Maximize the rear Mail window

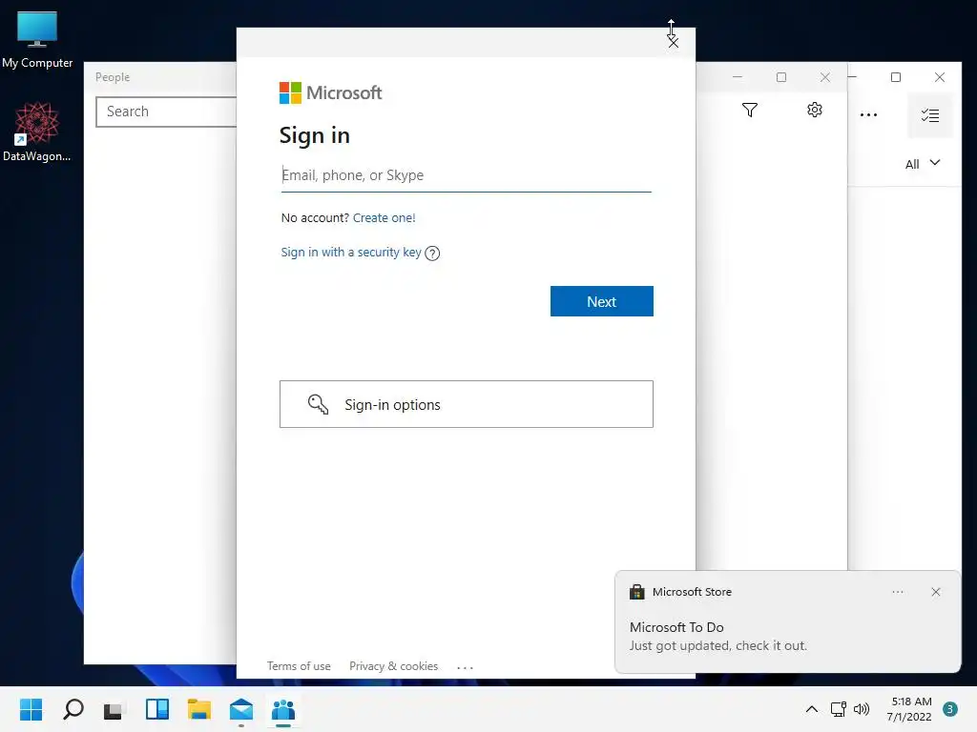(896, 77)
